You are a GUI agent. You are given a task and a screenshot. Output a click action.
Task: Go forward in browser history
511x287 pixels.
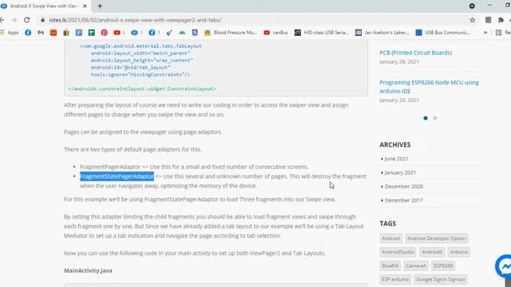(14, 20)
